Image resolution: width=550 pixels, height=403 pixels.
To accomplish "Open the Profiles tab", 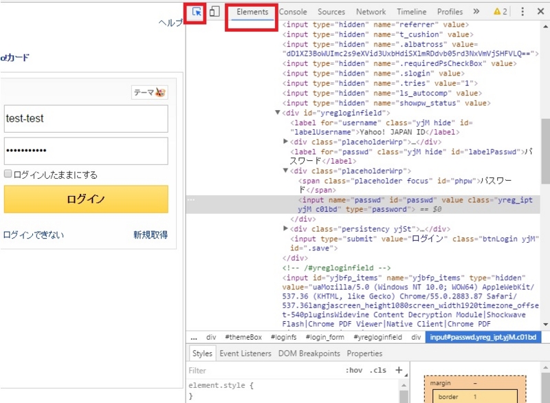I will click(450, 12).
